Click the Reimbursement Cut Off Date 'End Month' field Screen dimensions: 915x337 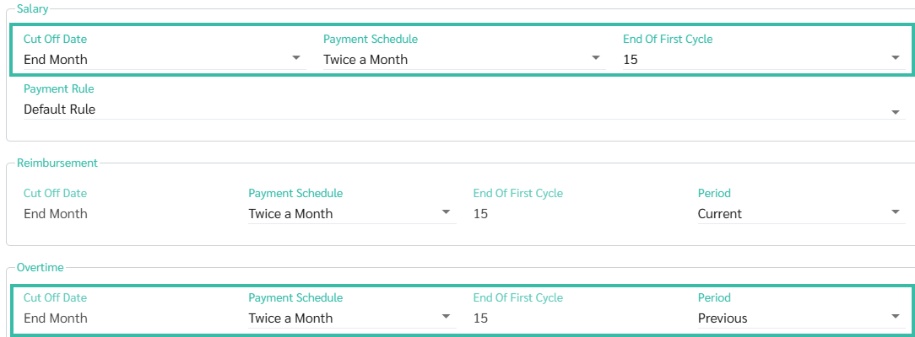click(x=56, y=214)
